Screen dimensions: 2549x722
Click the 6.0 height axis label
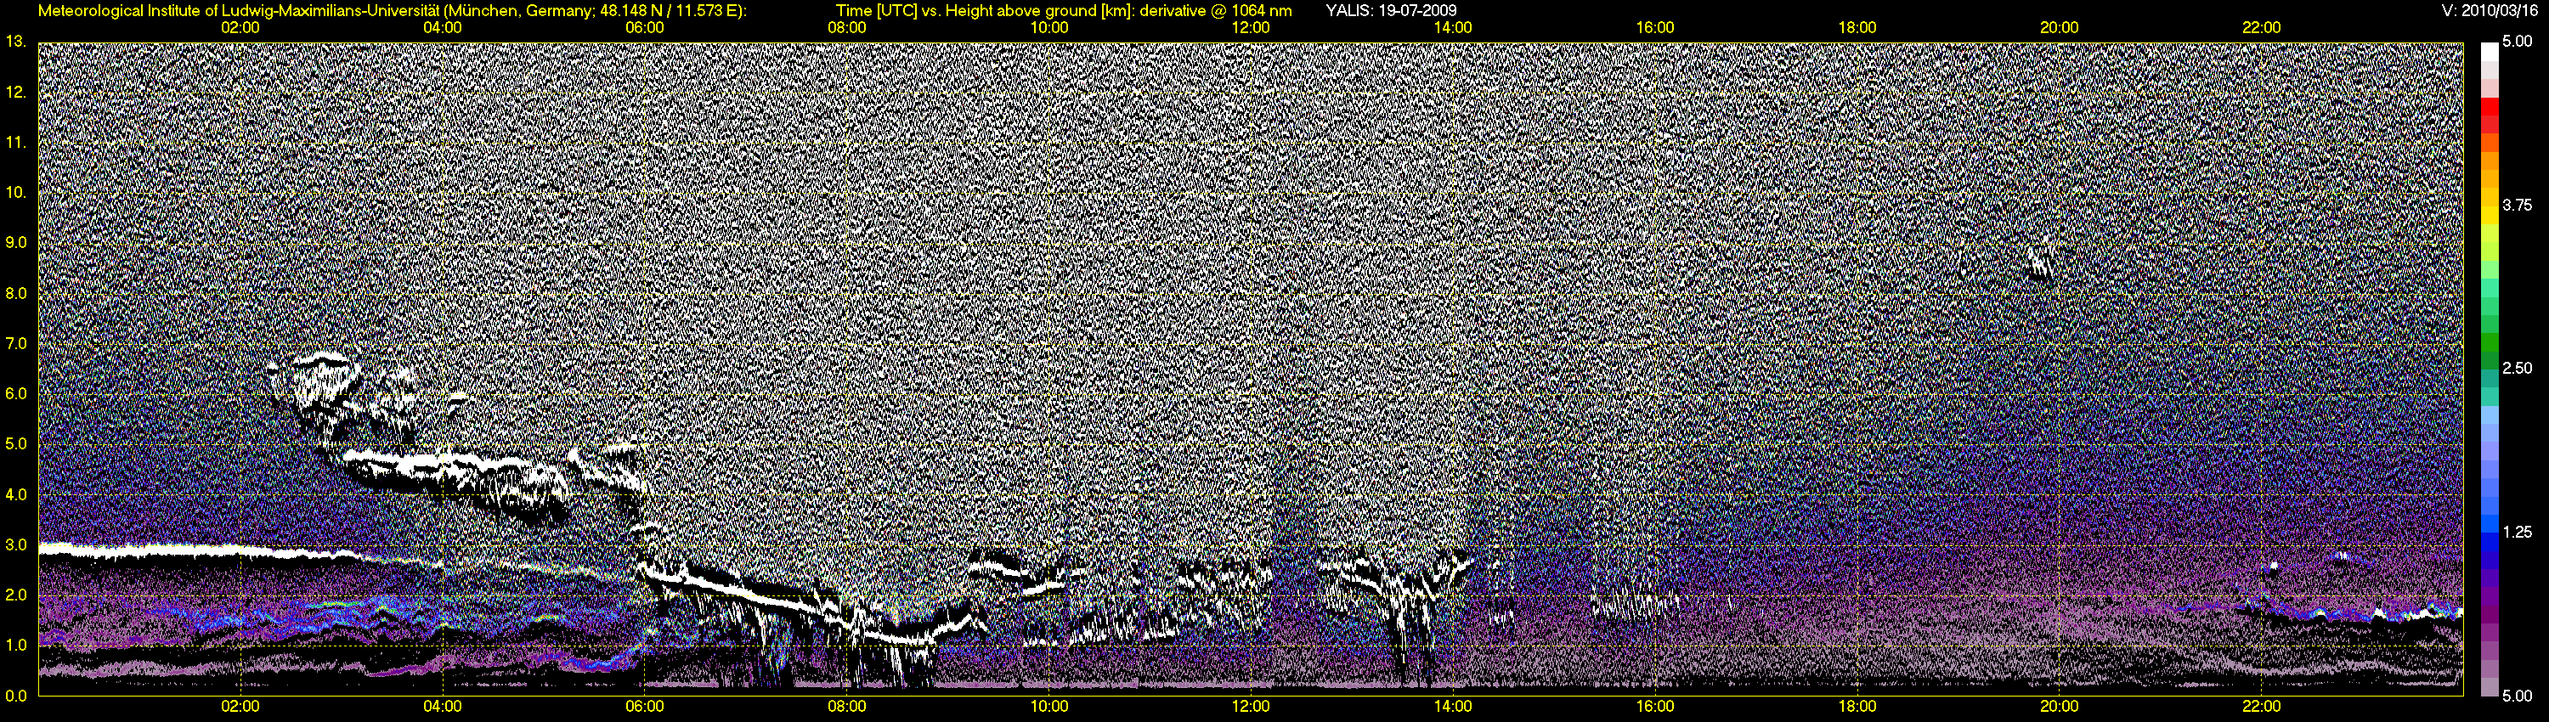pos(14,393)
